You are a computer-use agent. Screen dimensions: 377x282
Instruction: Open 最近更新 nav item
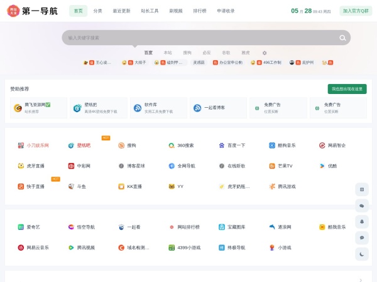(x=121, y=11)
